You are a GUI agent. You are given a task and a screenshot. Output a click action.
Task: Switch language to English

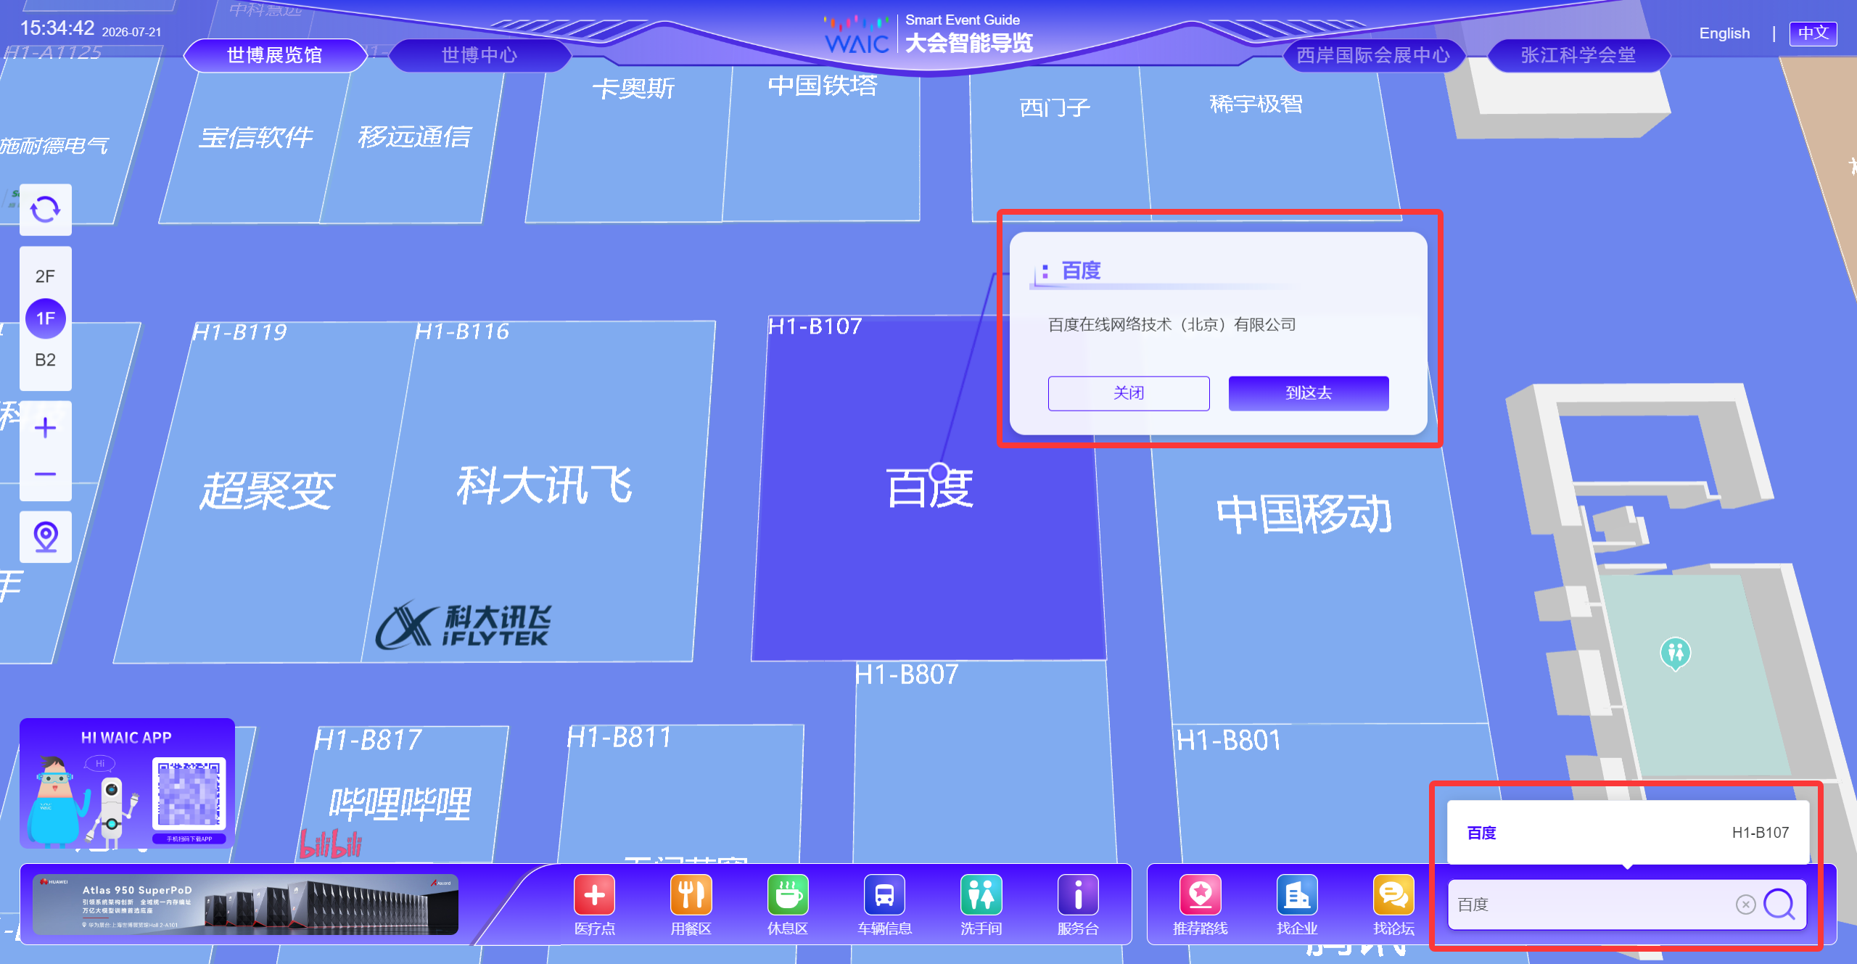click(1724, 33)
